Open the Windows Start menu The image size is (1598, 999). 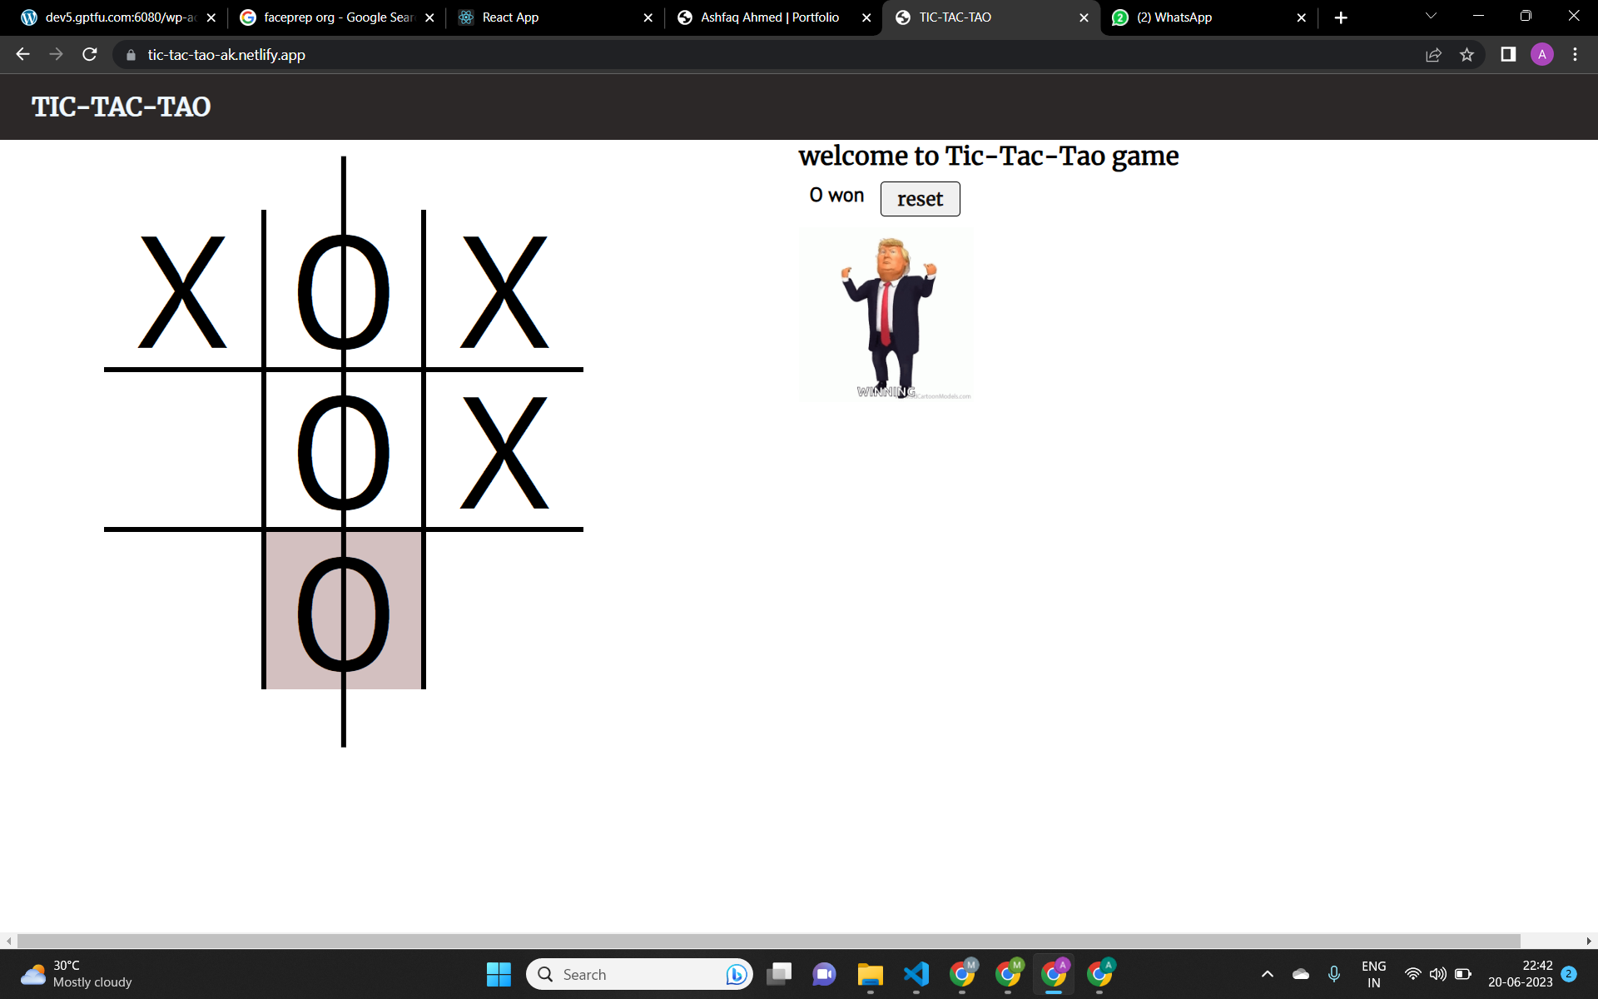pos(499,974)
